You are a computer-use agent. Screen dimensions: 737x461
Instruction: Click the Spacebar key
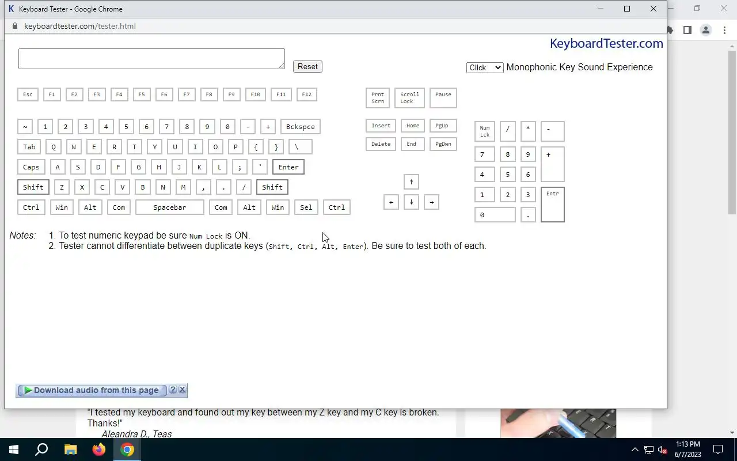[170, 207]
